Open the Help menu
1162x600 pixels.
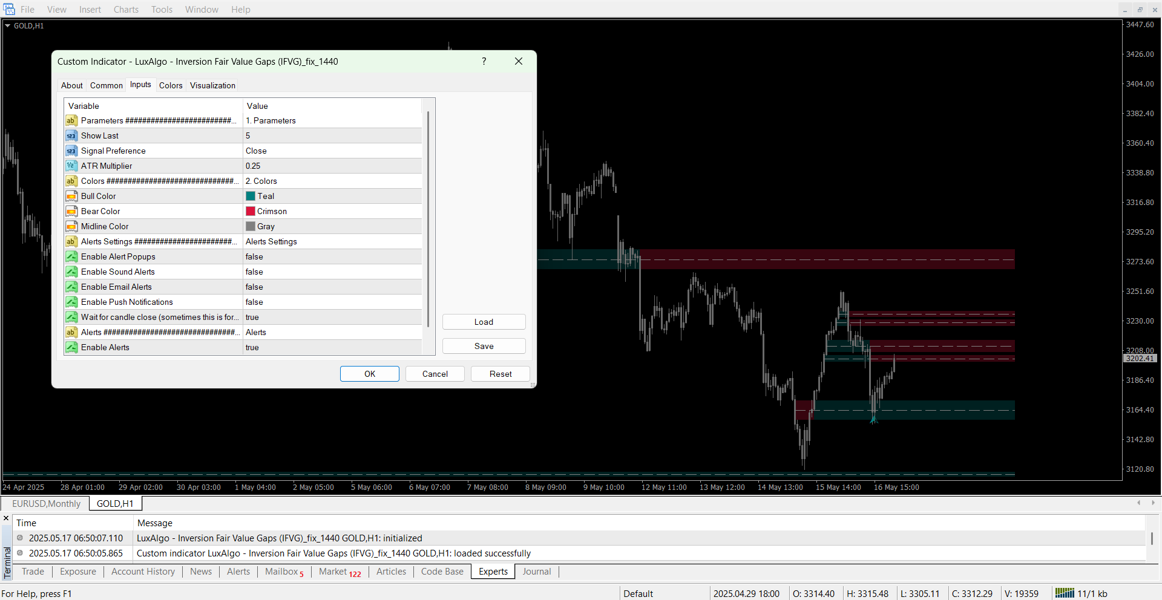(x=240, y=9)
